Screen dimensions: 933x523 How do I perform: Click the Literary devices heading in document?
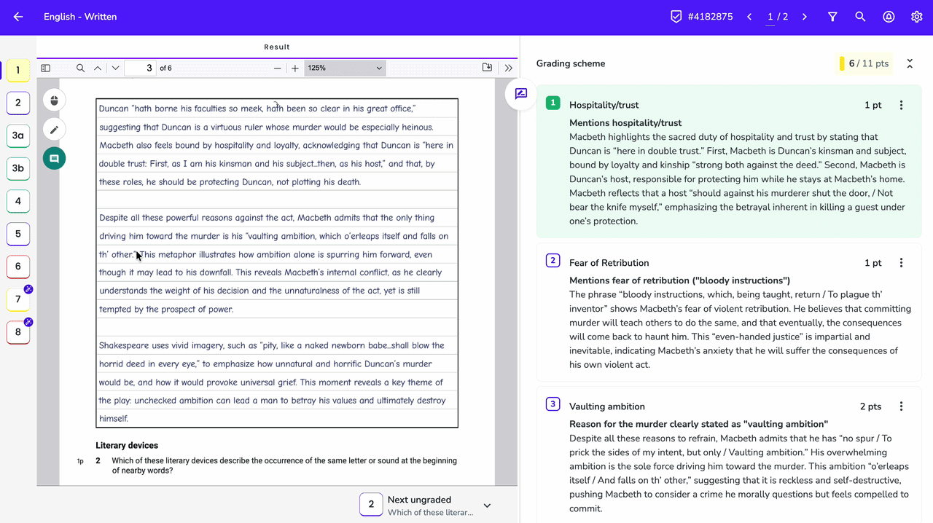click(127, 446)
